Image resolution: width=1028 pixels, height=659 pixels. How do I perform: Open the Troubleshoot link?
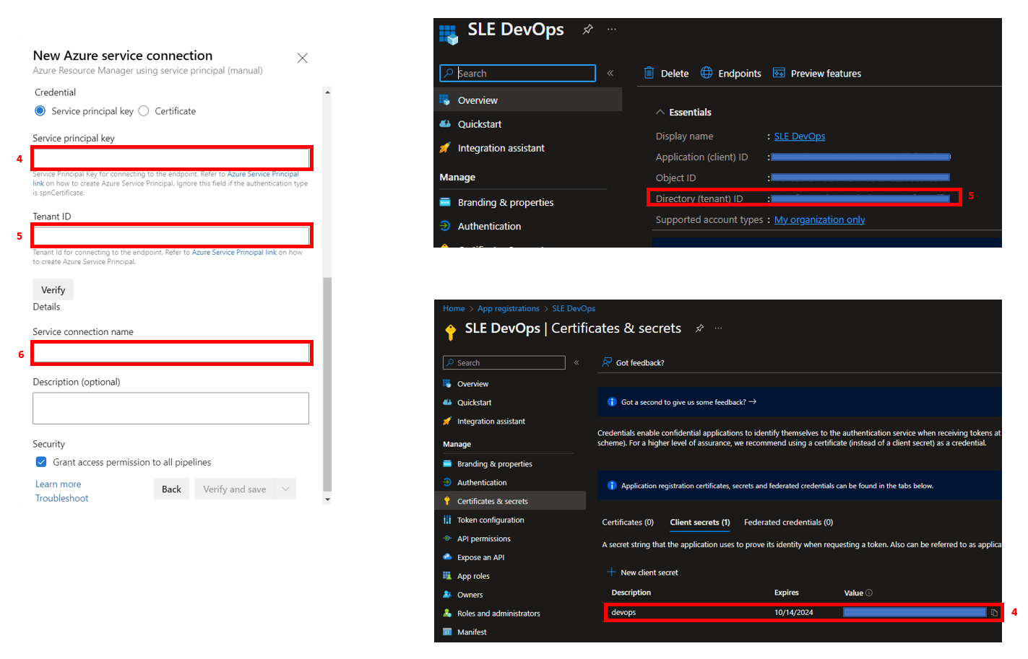pyautogui.click(x=61, y=498)
